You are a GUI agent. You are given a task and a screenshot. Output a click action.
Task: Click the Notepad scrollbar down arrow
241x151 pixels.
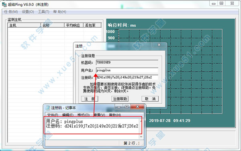[x=141, y=137]
